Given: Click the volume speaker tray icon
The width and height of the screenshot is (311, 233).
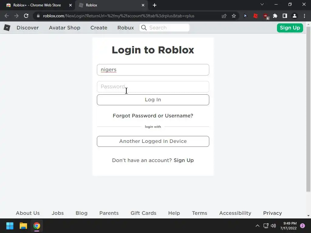Looking at the screenshot, I should 273,226.
